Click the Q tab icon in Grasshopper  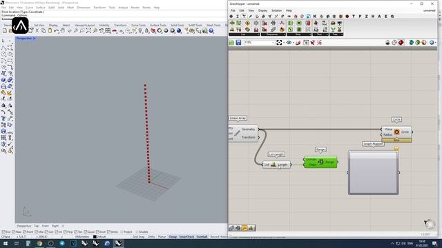click(392, 17)
